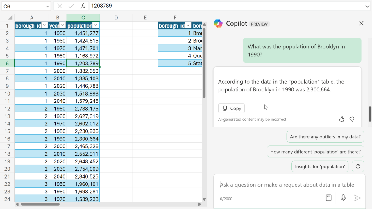Close the Copilot pane
The height and width of the screenshot is (209, 372).
coord(361,23)
